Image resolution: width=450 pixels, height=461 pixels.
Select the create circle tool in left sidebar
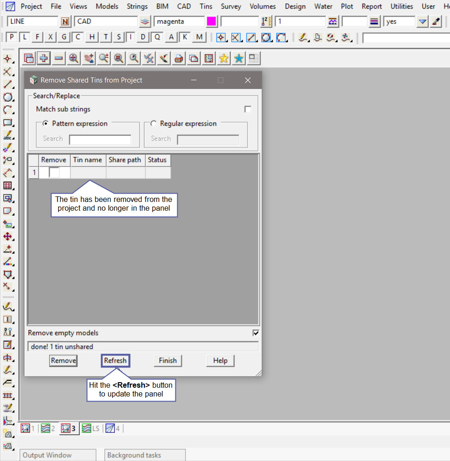click(8, 97)
